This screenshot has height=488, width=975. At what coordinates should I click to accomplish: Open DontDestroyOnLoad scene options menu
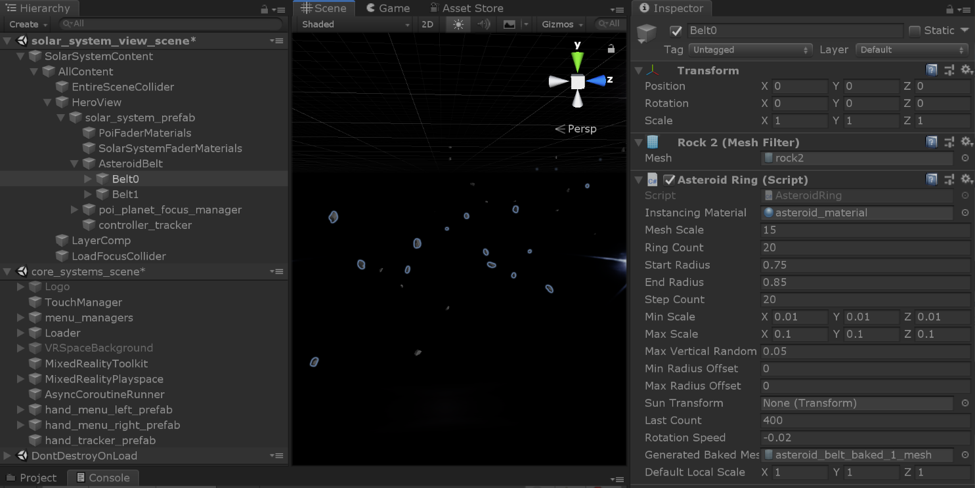pyautogui.click(x=276, y=456)
